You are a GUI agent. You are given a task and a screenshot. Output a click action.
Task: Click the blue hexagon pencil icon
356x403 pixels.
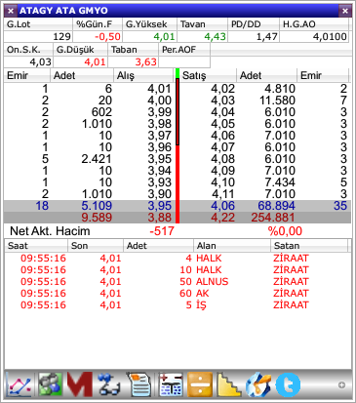[258, 384]
